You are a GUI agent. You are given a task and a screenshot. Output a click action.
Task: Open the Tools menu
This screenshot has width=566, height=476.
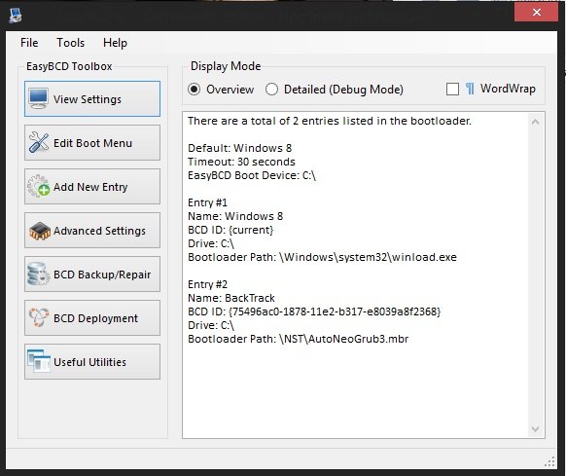coord(70,43)
